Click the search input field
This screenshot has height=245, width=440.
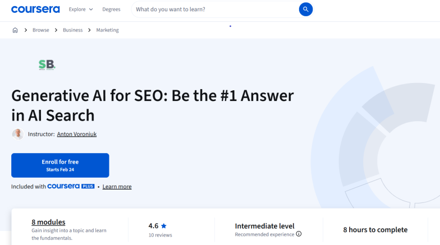point(216,10)
